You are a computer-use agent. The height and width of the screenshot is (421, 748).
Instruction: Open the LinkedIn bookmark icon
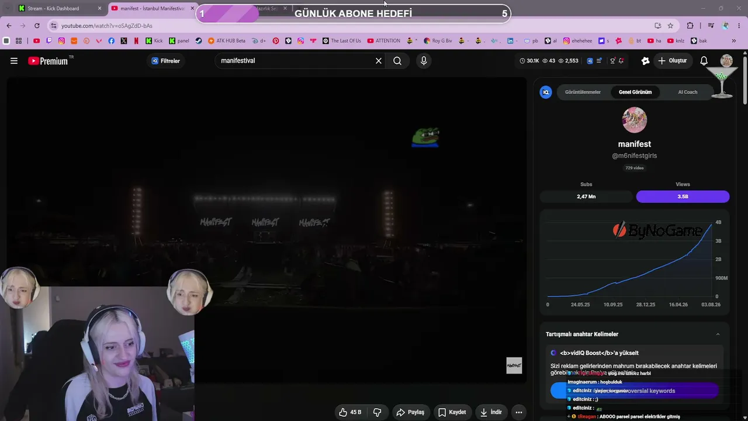tap(510, 41)
